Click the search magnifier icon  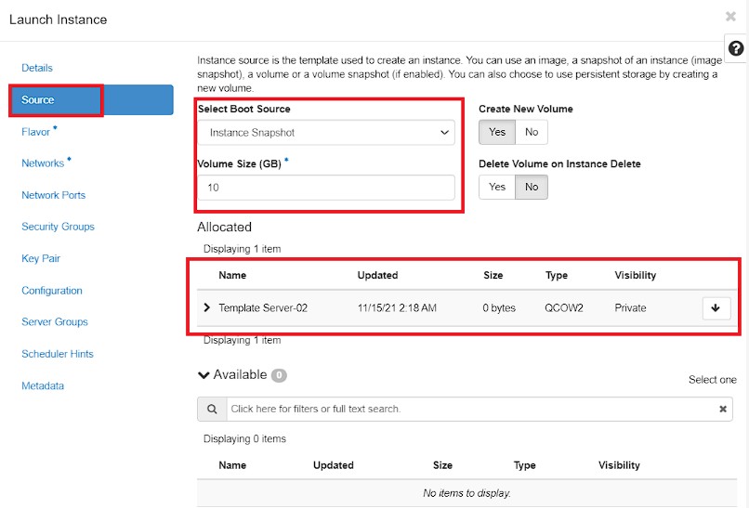pos(212,410)
